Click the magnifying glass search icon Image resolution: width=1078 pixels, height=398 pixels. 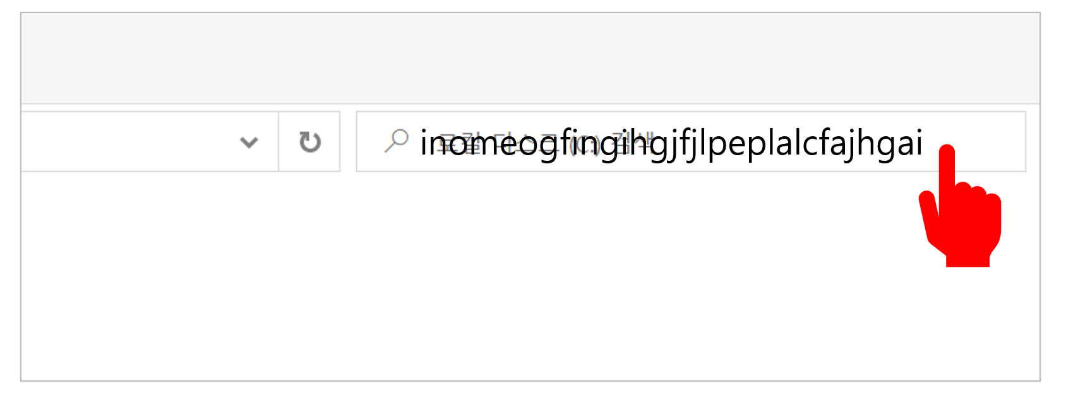(x=397, y=141)
